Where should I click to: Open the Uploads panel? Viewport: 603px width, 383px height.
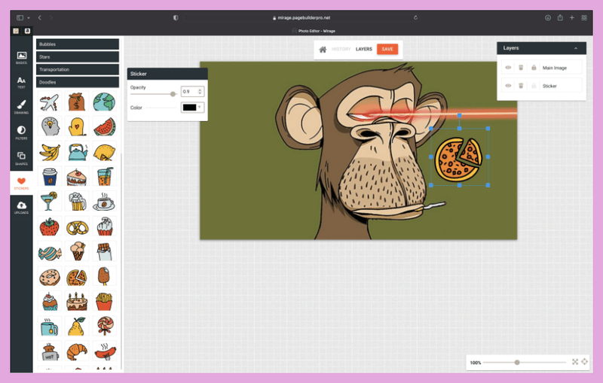click(21, 207)
